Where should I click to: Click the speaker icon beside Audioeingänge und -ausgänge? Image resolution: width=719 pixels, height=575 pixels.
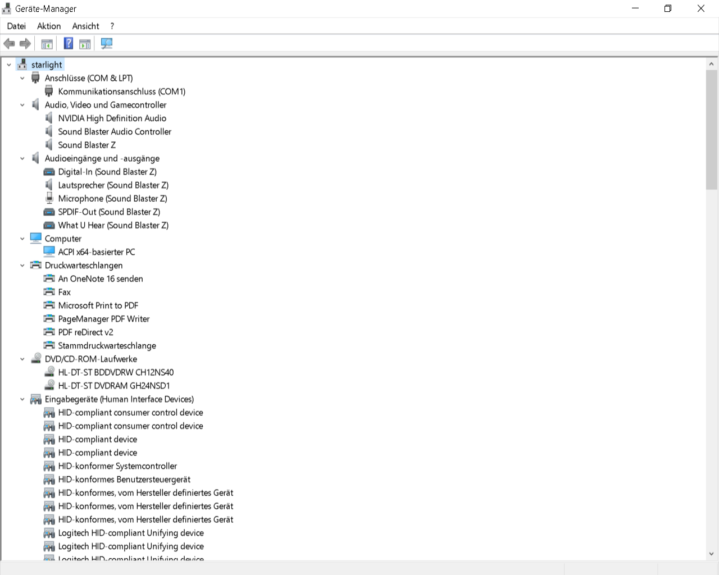point(35,158)
